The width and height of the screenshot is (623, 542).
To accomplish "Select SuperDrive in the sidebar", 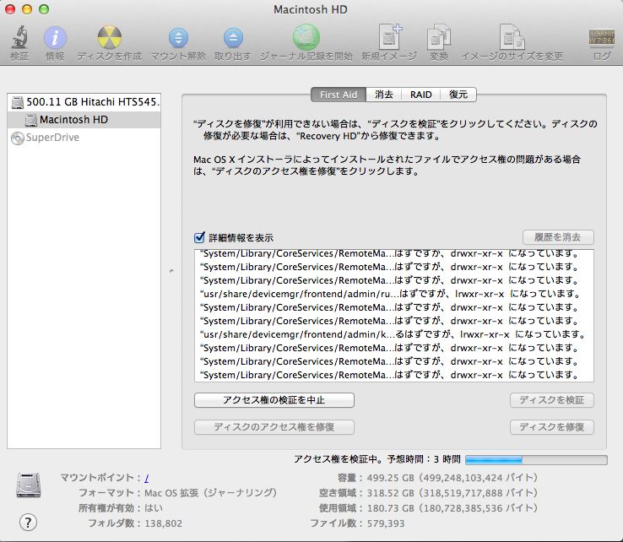I will point(84,138).
